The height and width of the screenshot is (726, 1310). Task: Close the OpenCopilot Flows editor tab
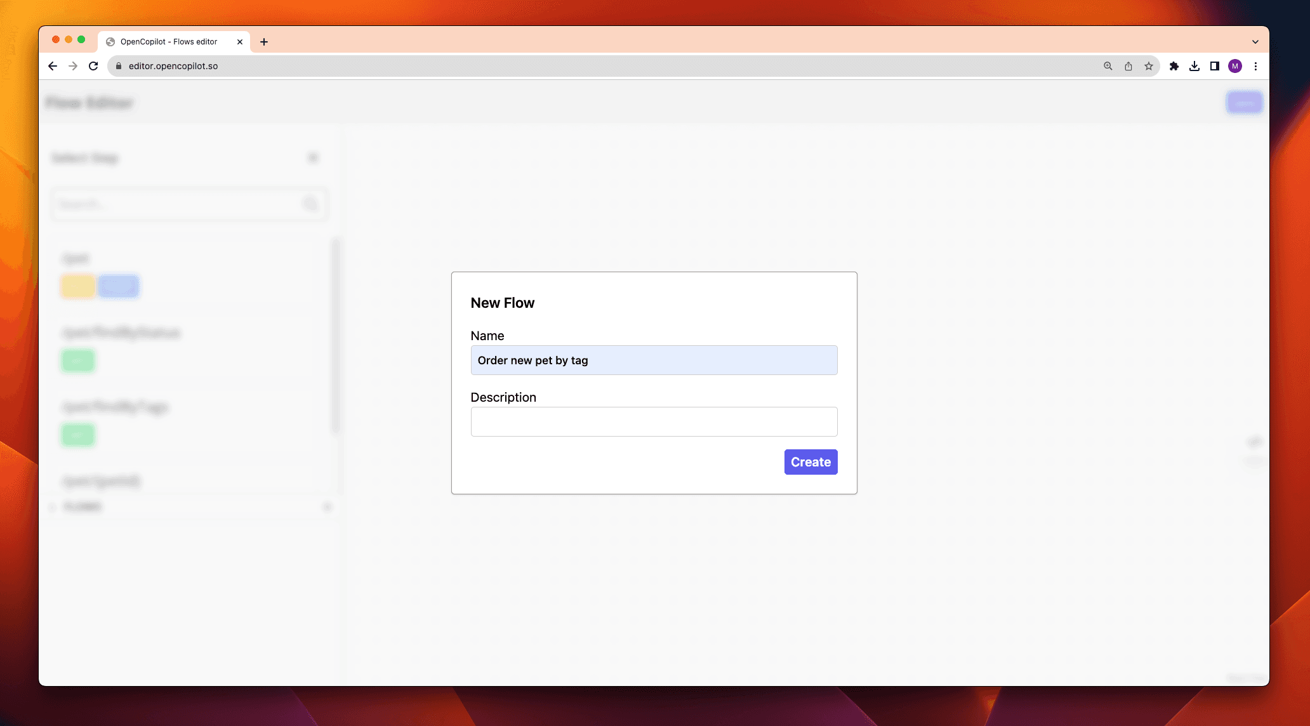coord(240,42)
